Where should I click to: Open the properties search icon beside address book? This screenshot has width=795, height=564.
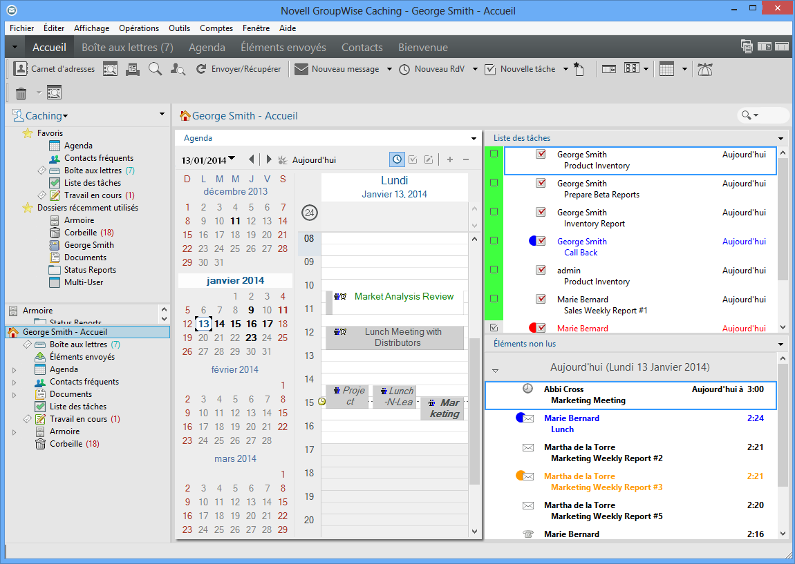pos(110,69)
